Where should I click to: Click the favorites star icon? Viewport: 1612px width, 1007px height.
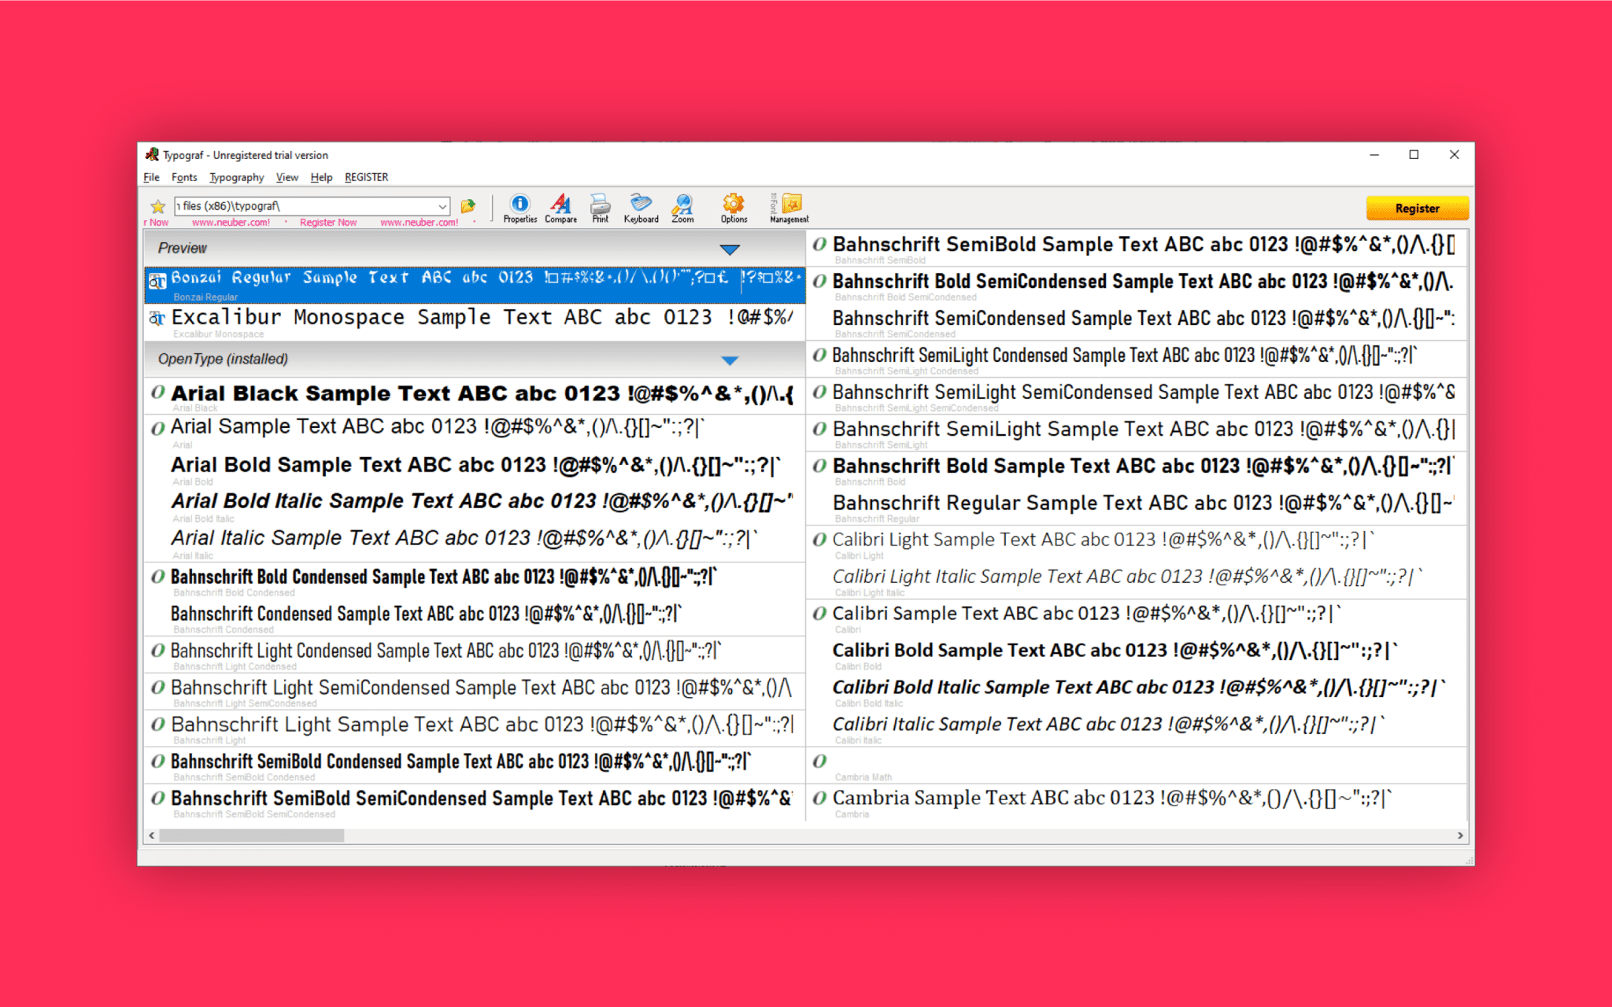coord(157,206)
